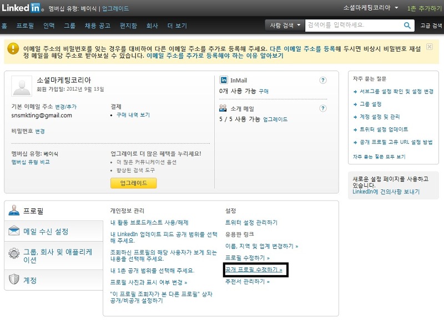Click the 업그레이드 link in top header
Viewport: 444px width, 320px height.
click(x=115, y=8)
